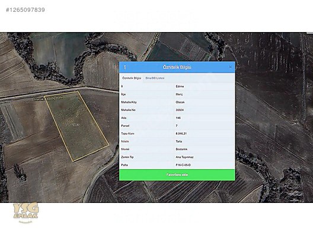This screenshot has height=235, width=313.
Task: Click the Ada value 146
Action: pyautogui.click(x=178, y=118)
